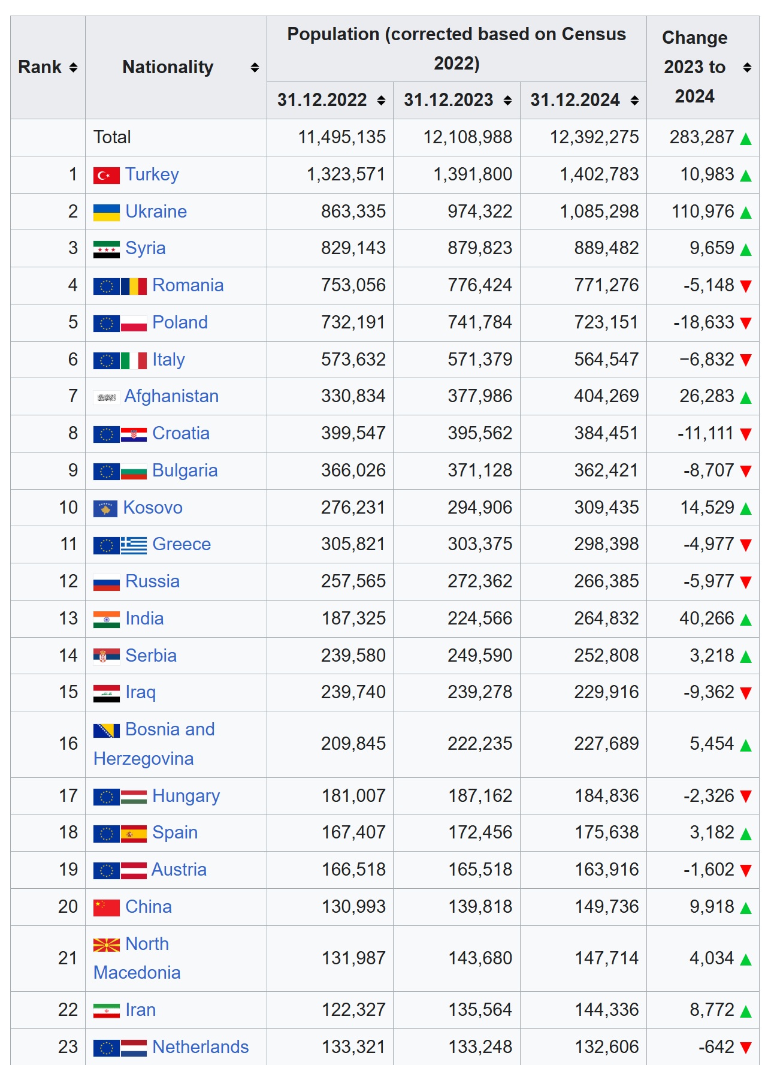This screenshot has height=1065, width=768.
Task: Click the Russia flag icon
Action: coord(107,583)
